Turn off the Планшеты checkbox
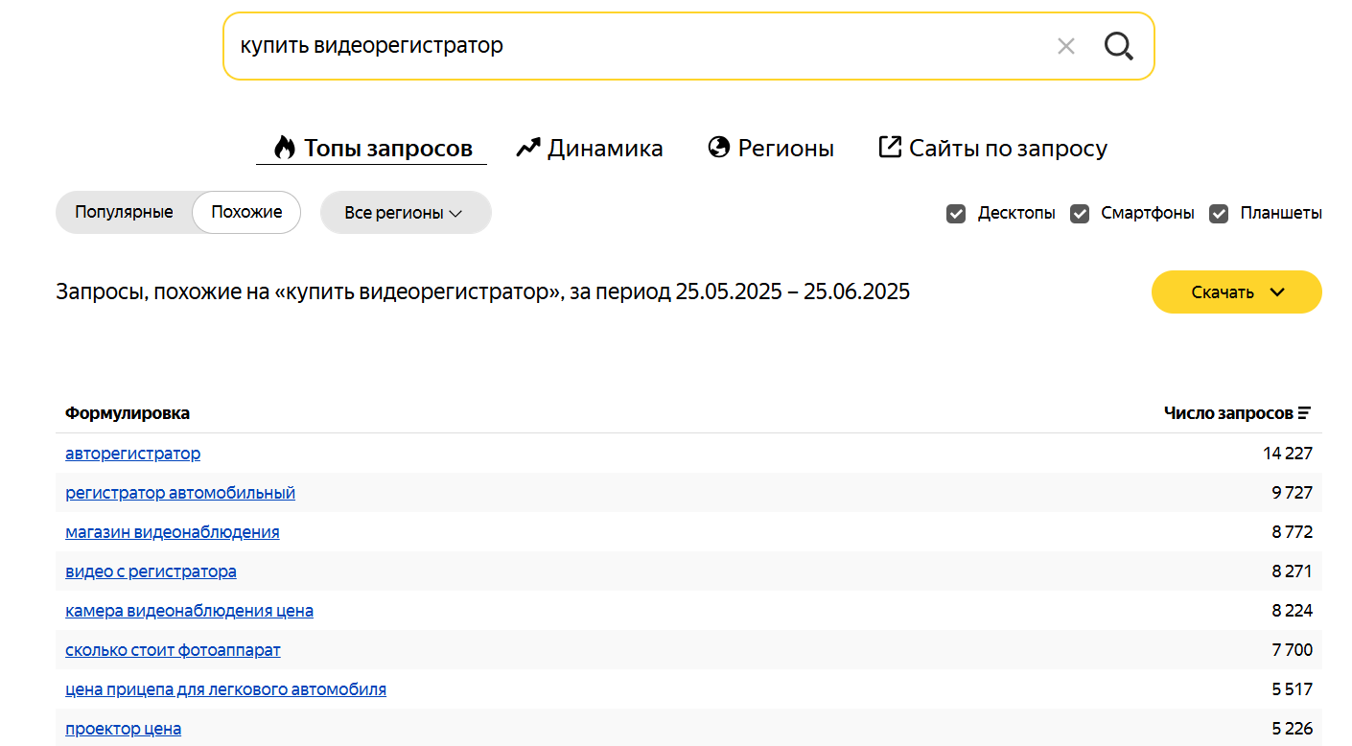 click(x=1219, y=213)
